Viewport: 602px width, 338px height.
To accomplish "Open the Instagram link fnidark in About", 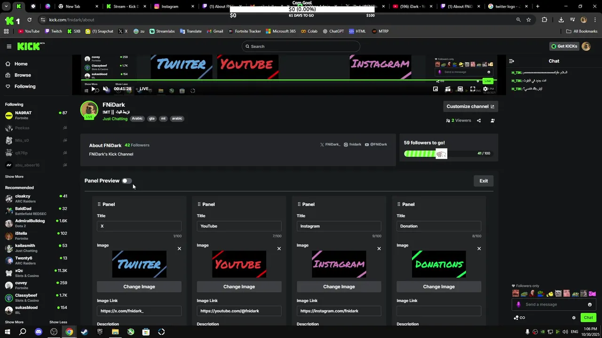I will [353, 145].
